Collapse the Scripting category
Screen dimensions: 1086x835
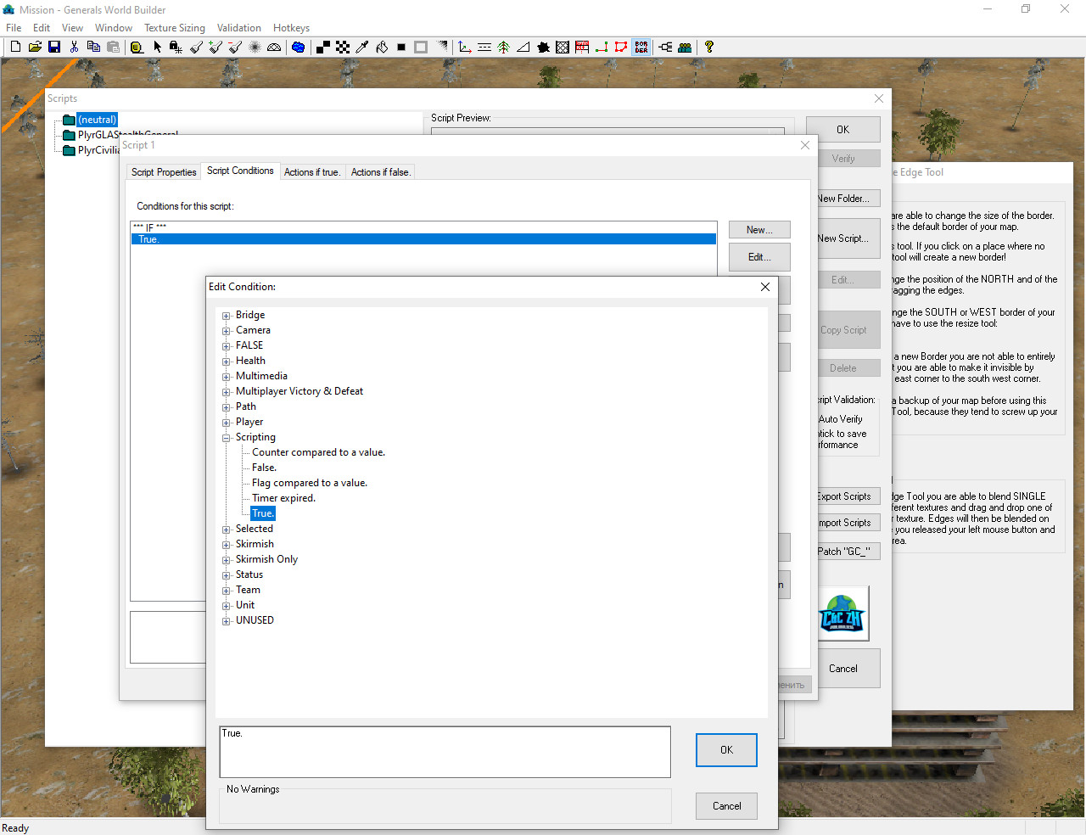[x=227, y=438]
